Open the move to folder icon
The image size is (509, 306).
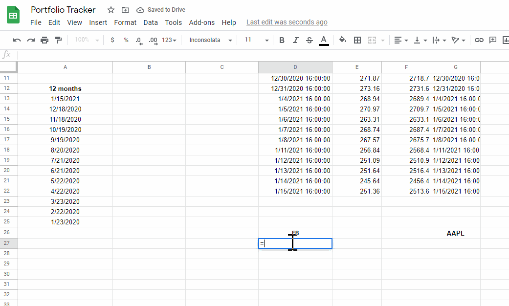[125, 10]
